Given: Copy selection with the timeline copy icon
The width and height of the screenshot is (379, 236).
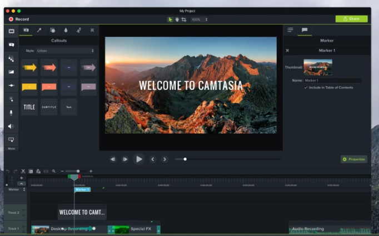Looking at the screenshot, I should click(x=31, y=171).
